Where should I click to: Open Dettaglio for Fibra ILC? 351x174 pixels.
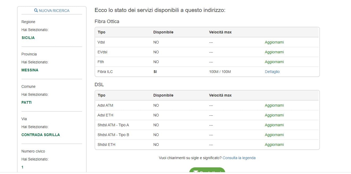[x=272, y=72]
